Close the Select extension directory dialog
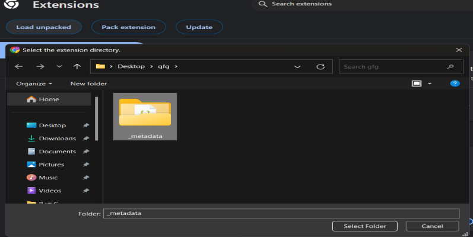473x238 pixels. 459,50
